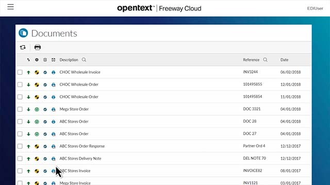330x185 pixels.
Task: Click the Documents page title icon
Action: 23,33
